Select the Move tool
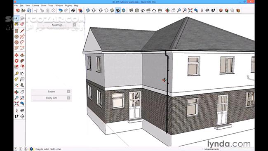Screen dimensions: 268x151 [x=16, y=55]
